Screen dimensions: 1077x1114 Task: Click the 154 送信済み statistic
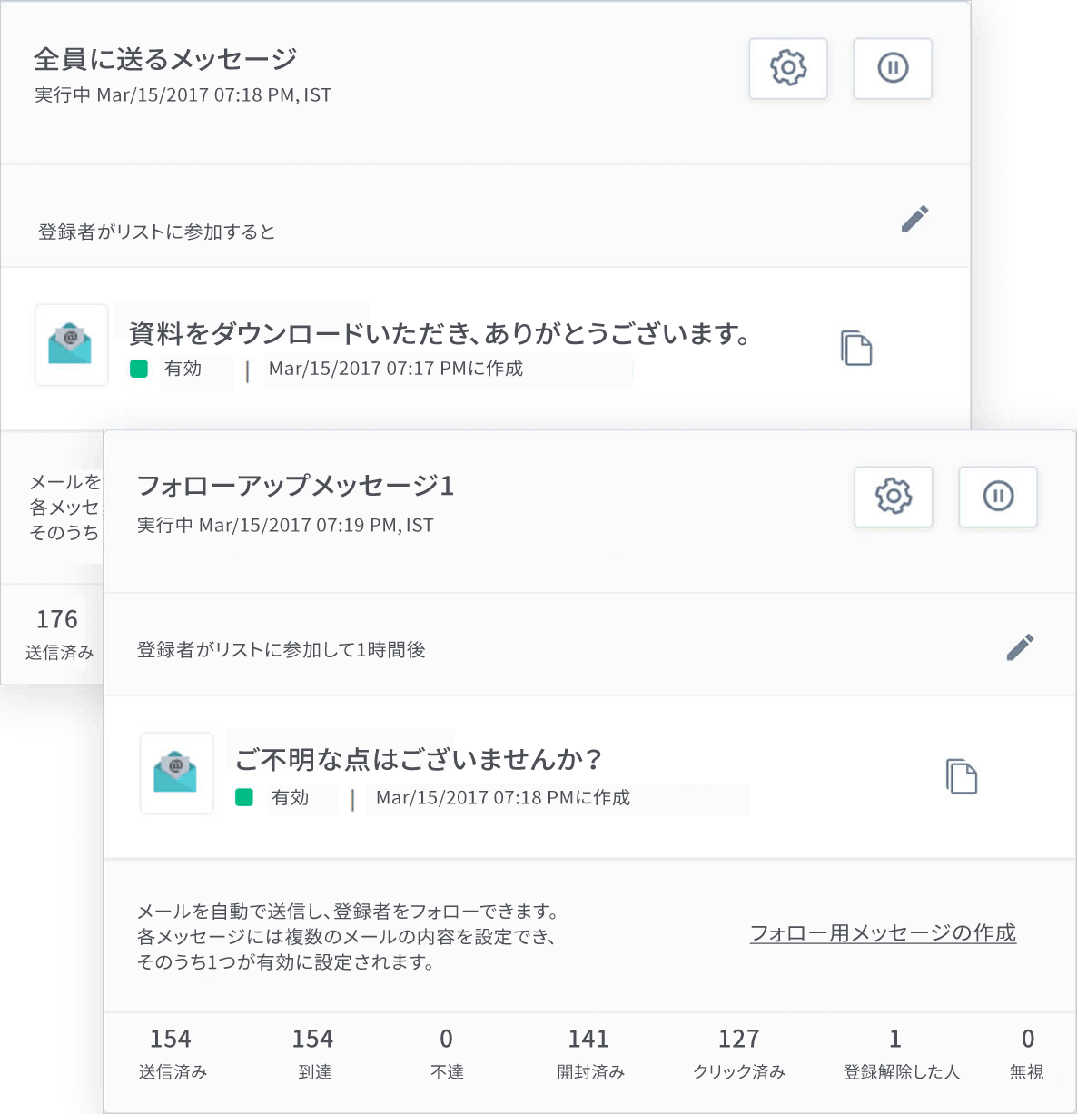(172, 1053)
